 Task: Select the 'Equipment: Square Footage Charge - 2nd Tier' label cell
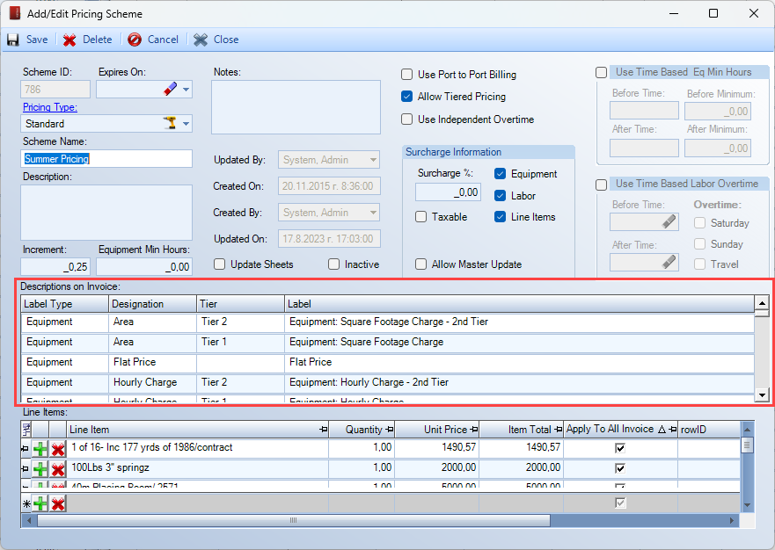click(520, 322)
